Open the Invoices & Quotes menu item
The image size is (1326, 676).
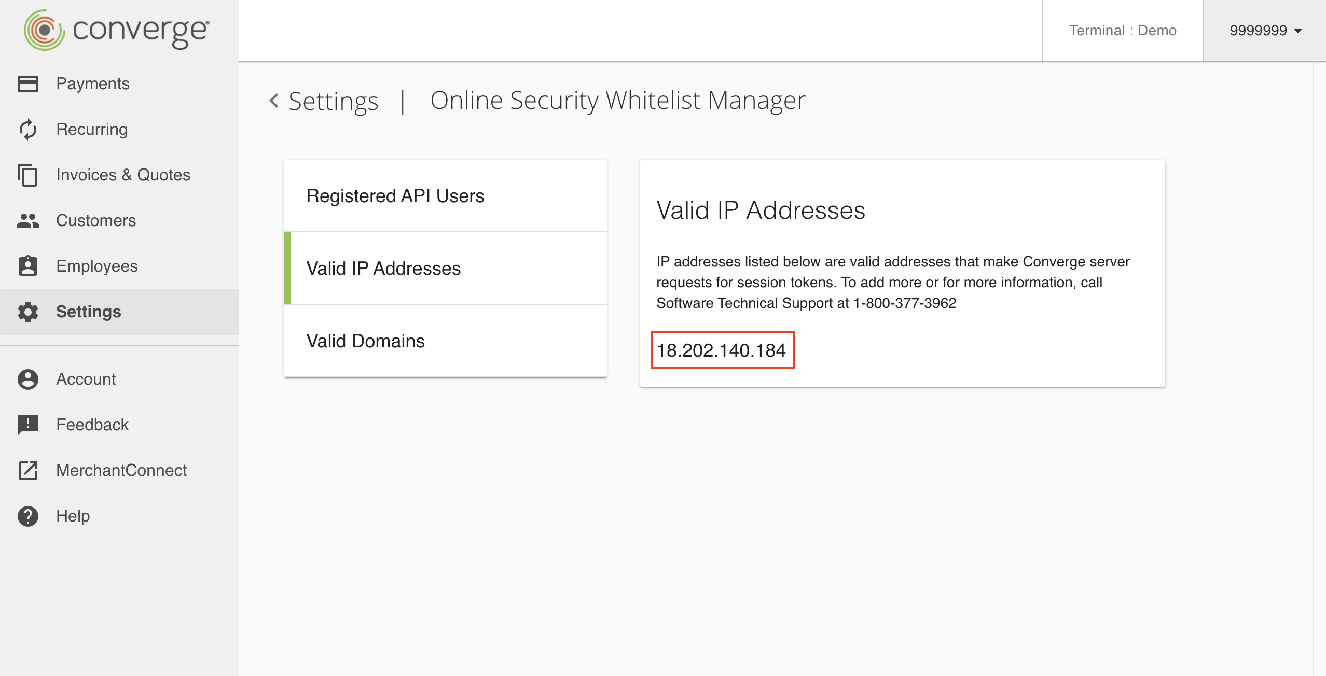(123, 175)
